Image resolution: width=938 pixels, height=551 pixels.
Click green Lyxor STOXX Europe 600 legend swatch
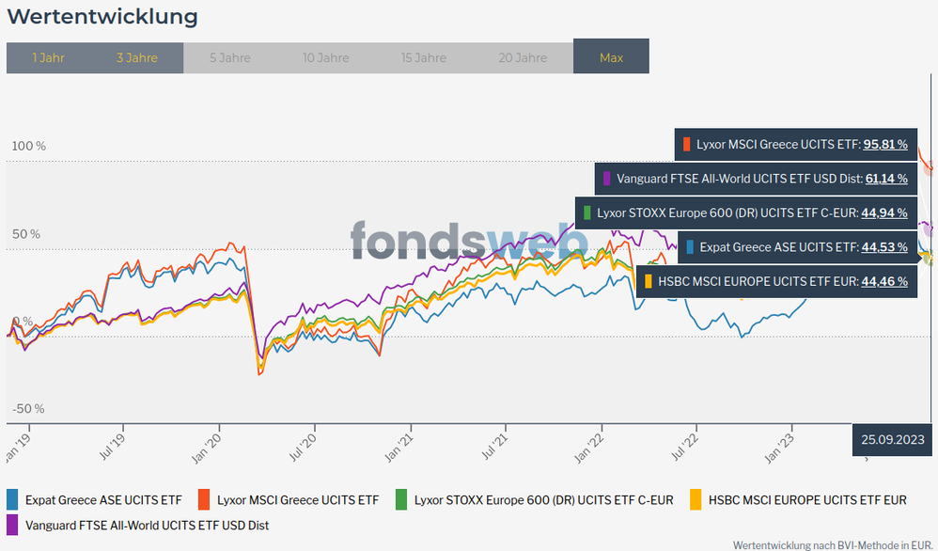[401, 499]
